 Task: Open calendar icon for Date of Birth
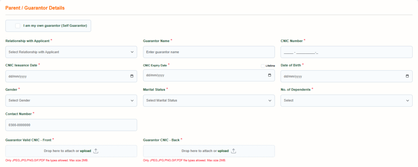pyautogui.click(x=407, y=76)
